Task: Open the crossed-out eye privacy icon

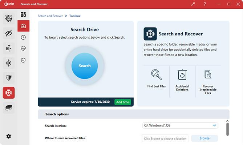Action: pos(9,33)
